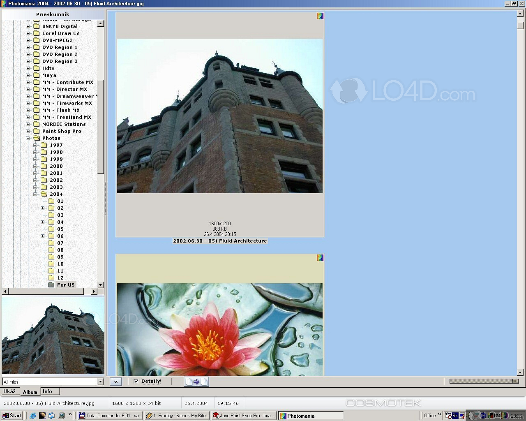Toggle the Detaily checkbox

coord(136,381)
